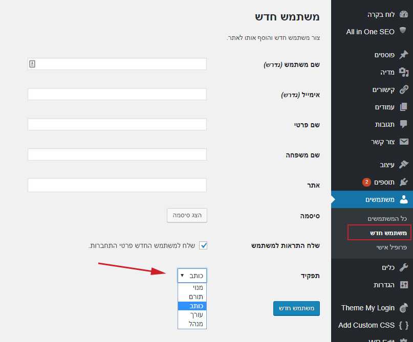
Task: Open the לוח בקרה menu item
Action: [x=372, y=14]
